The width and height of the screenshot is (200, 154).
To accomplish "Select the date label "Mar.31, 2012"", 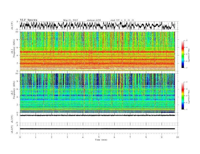I will tap(70, 20).
